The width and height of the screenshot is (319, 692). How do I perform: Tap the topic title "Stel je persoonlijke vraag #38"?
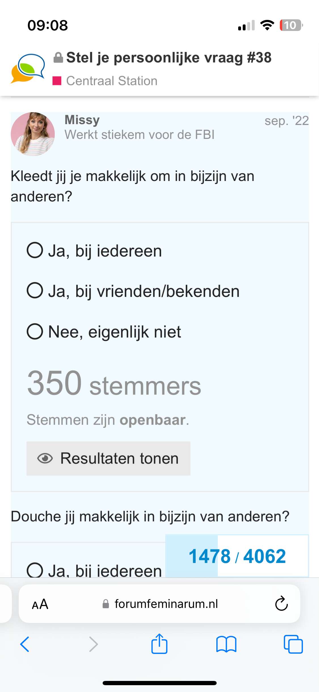pyautogui.click(x=169, y=58)
